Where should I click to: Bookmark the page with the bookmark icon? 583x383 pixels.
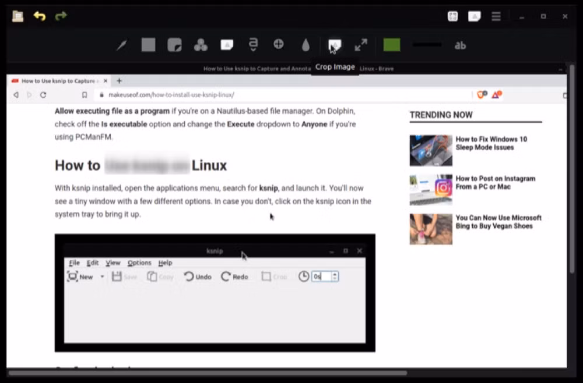coord(85,95)
